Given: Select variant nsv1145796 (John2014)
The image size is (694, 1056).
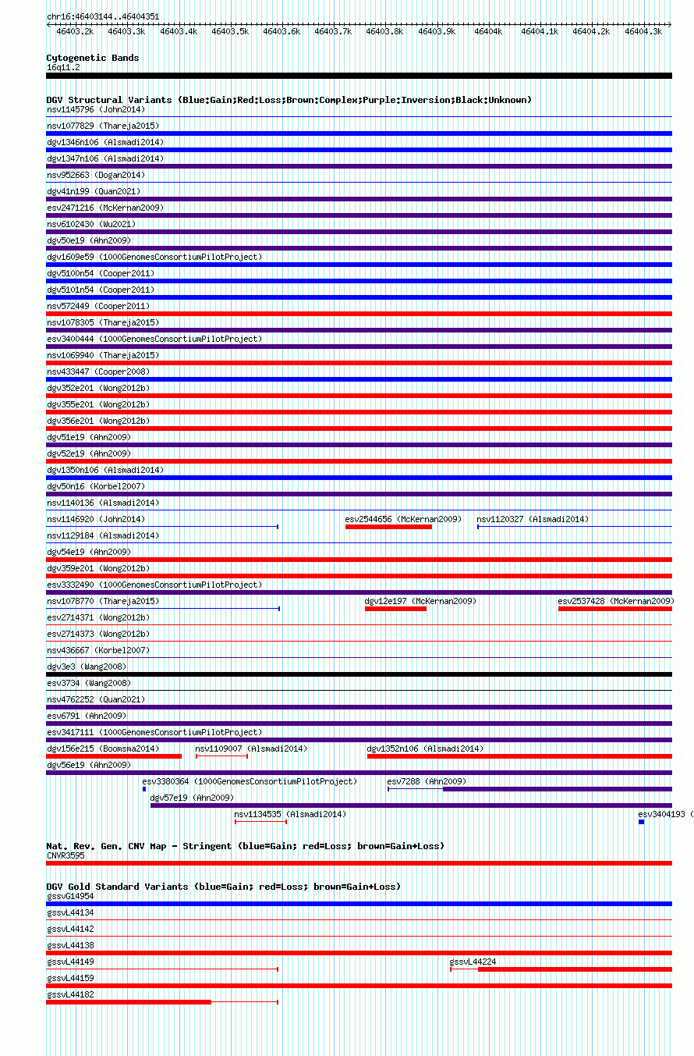Looking at the screenshot, I should [x=359, y=117].
